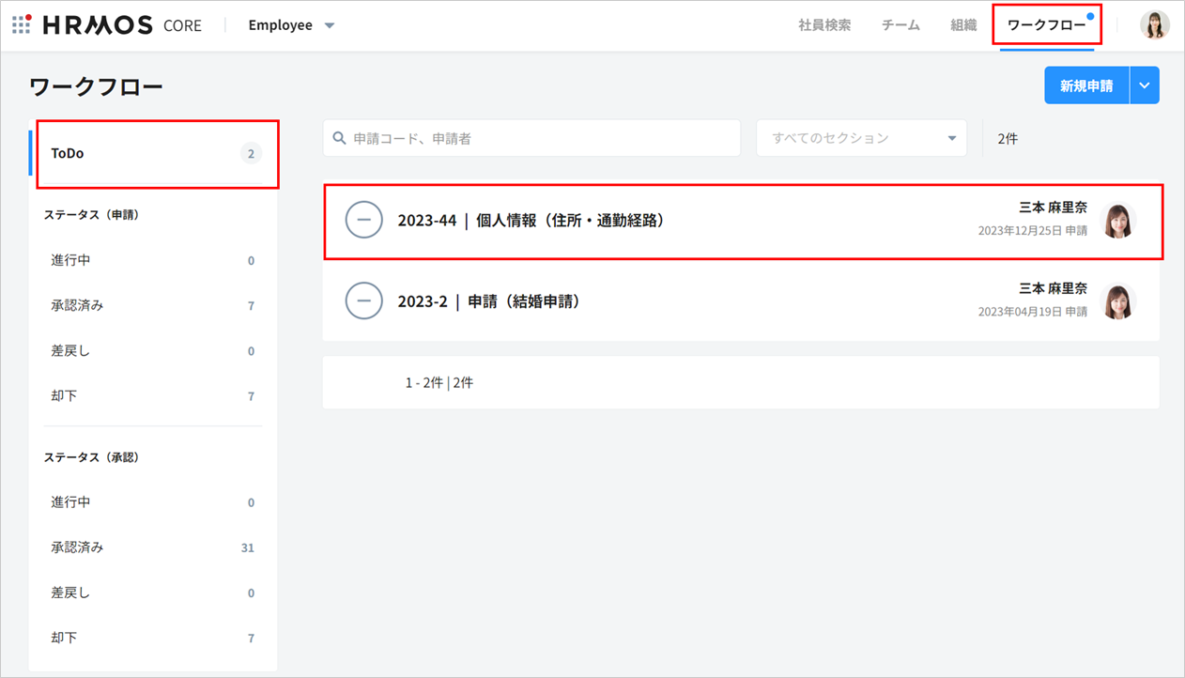
Task: Click the 申請コード、申請者 search field
Action: coord(540,138)
